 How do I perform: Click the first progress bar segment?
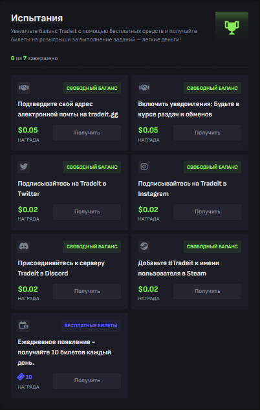[27, 67]
